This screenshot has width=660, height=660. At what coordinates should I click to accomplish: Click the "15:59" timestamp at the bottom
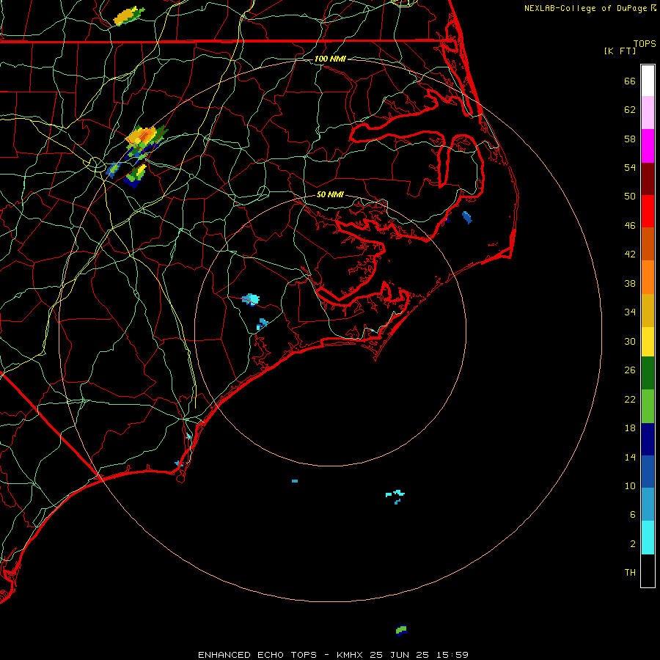coord(452,655)
